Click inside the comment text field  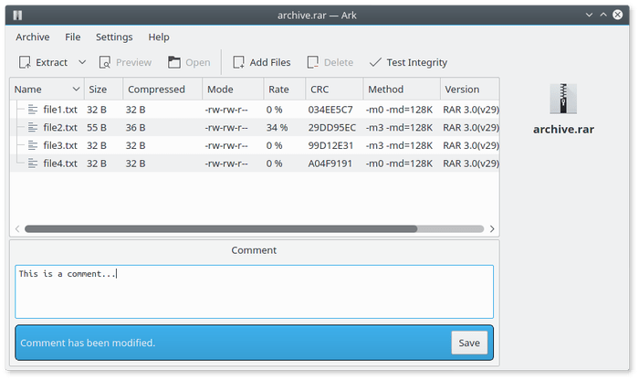pos(254,291)
